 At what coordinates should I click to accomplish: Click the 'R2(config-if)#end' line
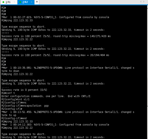click(x=14, y=118)
